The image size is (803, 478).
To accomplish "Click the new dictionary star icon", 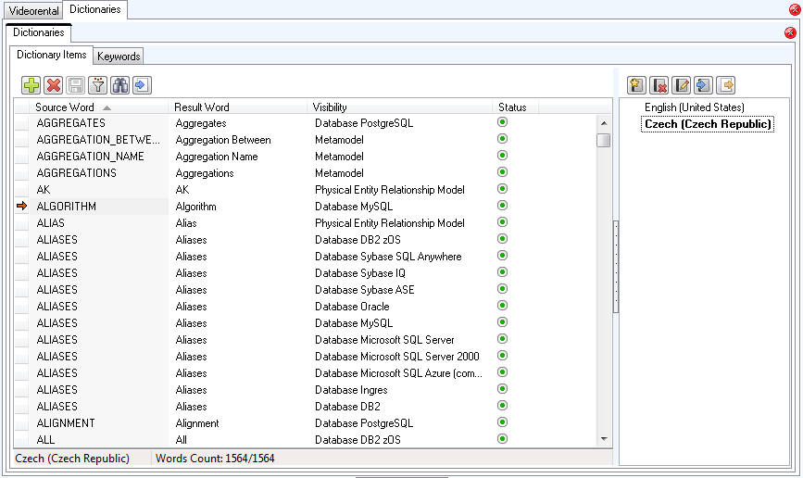I will click(636, 85).
